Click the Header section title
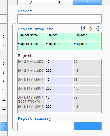 [x=25, y=11]
